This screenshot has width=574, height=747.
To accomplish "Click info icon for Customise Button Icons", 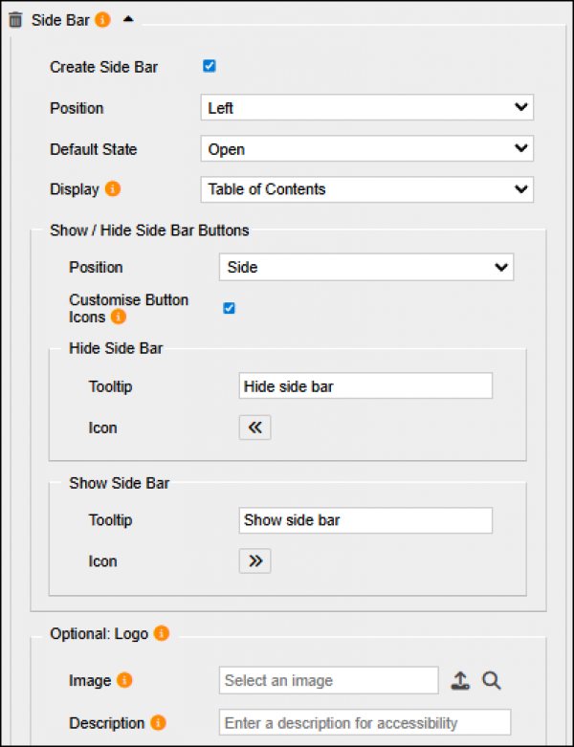I will [x=119, y=317].
